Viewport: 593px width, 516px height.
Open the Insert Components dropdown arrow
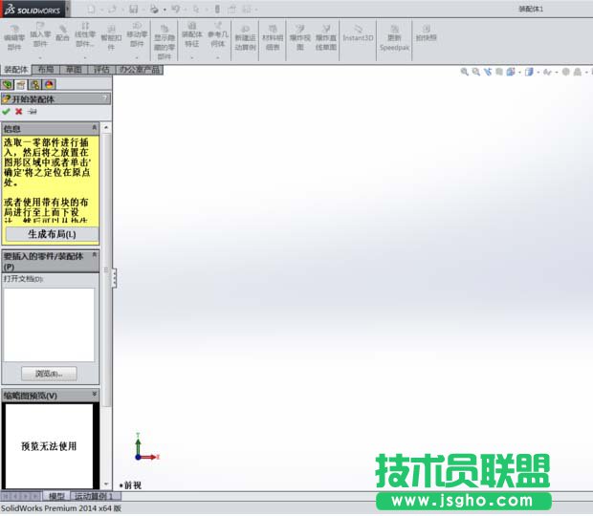[x=40, y=57]
